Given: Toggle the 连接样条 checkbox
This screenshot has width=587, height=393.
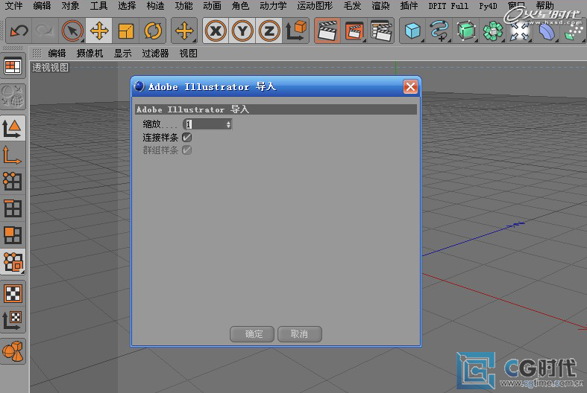Looking at the screenshot, I should [186, 138].
